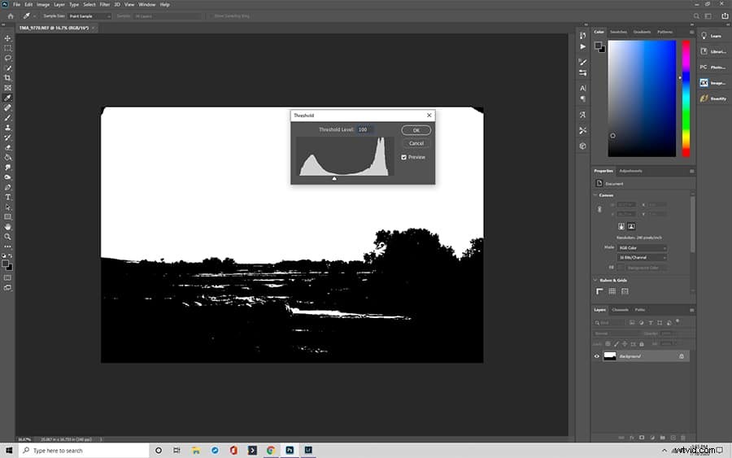732x458 pixels.
Task: Open Windows Start menu
Action: coord(9,450)
